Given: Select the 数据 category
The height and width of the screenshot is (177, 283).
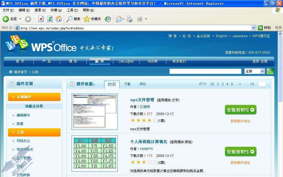Looking at the screenshot, I should [x=20, y=124].
